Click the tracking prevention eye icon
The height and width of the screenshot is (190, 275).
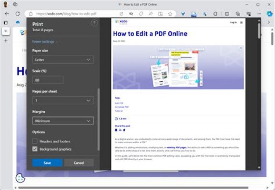131,14
